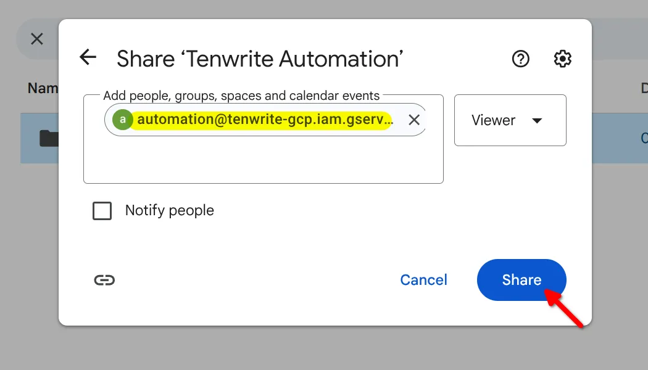Viewport: 648px width, 370px height.
Task: Click the green 'a' avatar in chip
Action: (x=123, y=120)
